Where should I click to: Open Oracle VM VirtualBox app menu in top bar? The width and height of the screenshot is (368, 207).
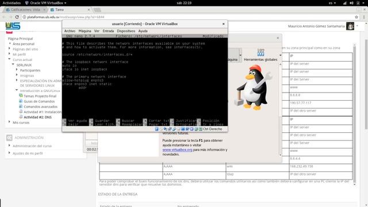pos(46,3)
